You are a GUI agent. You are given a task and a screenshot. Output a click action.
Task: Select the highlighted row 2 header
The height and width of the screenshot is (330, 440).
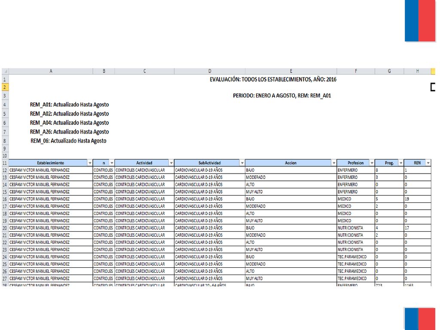pos(5,87)
